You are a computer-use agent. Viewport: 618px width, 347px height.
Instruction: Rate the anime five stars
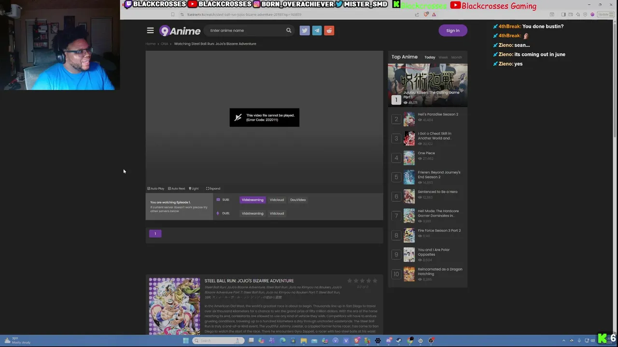click(x=375, y=280)
